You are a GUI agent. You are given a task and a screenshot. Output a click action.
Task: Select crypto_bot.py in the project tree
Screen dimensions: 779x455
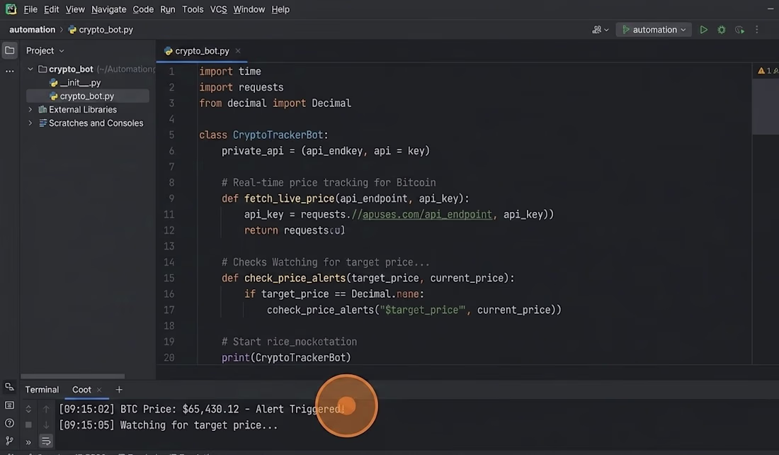tap(87, 96)
